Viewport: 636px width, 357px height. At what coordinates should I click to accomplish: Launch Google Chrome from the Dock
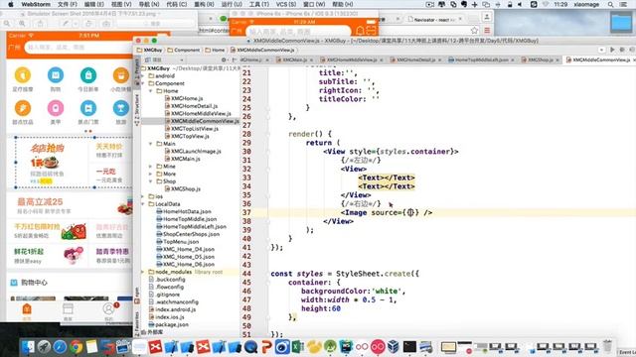76,347
